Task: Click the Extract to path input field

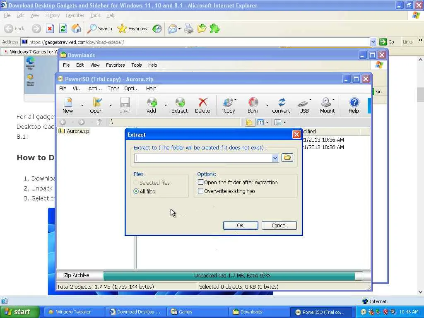Action: (203, 158)
